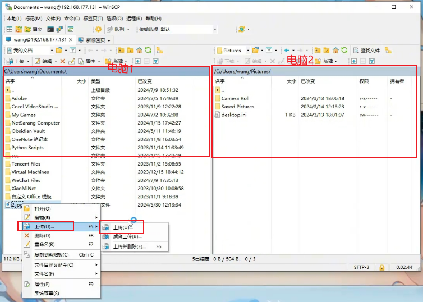
Task: Click the home directory icon in the remote panel
Action: [335, 51]
